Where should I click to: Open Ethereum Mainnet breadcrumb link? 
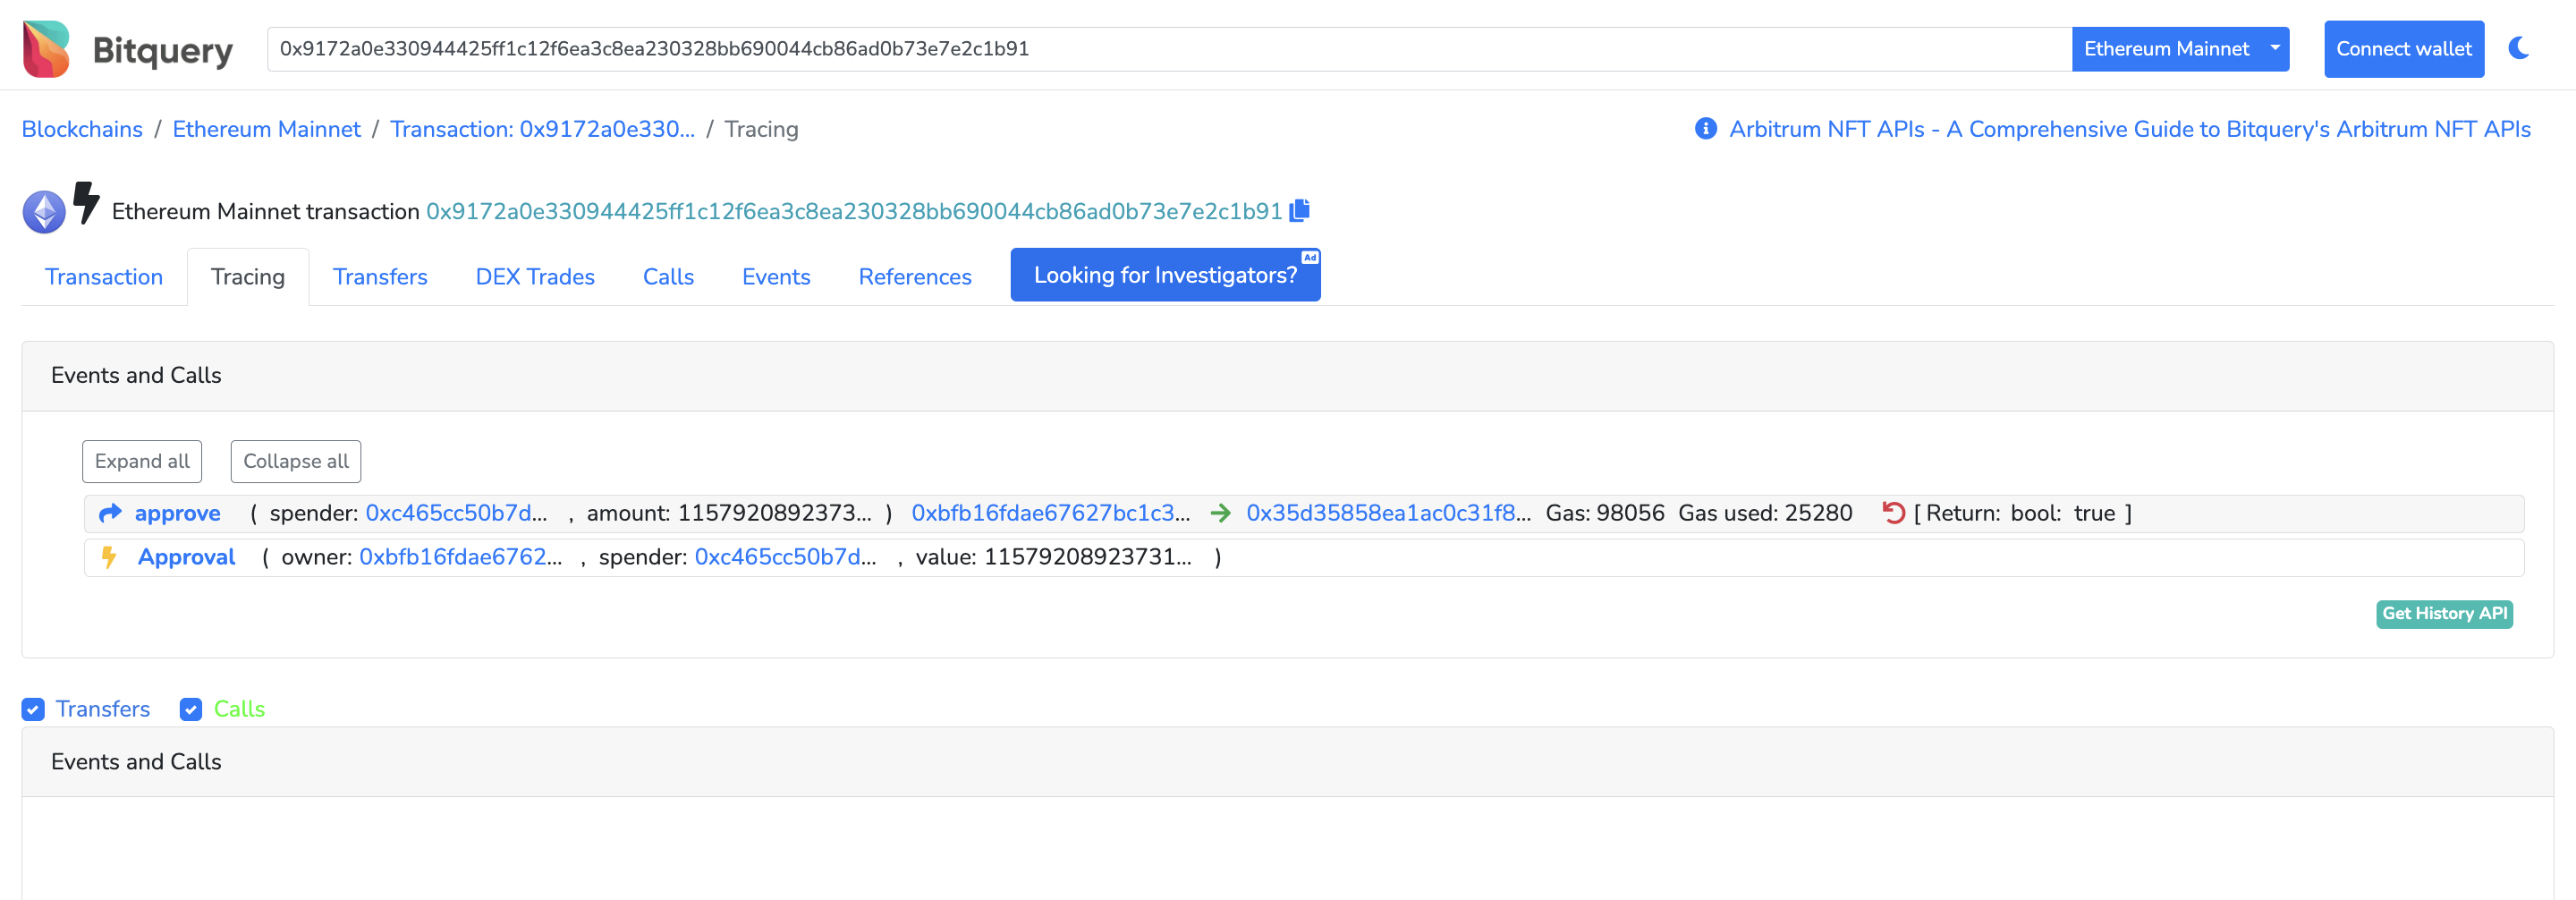click(x=266, y=129)
